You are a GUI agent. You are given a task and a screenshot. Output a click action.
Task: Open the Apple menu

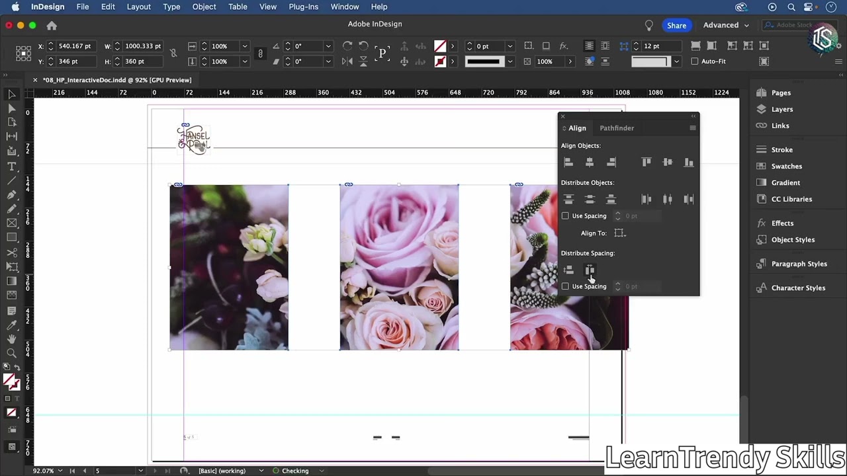pyautogui.click(x=15, y=7)
